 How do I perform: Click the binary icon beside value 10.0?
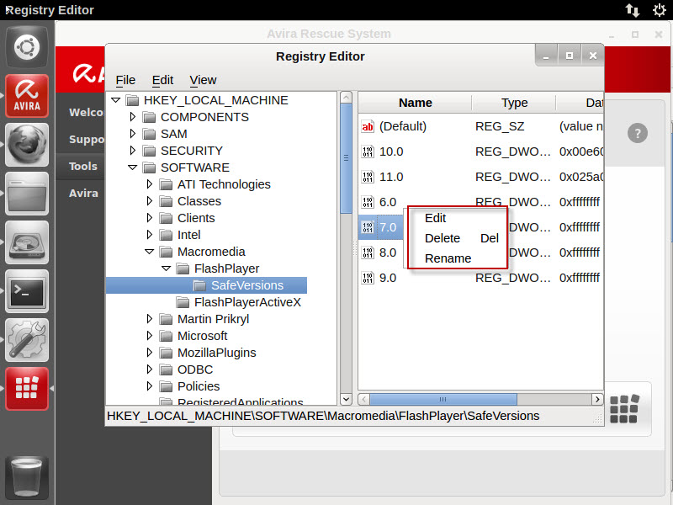point(368,151)
